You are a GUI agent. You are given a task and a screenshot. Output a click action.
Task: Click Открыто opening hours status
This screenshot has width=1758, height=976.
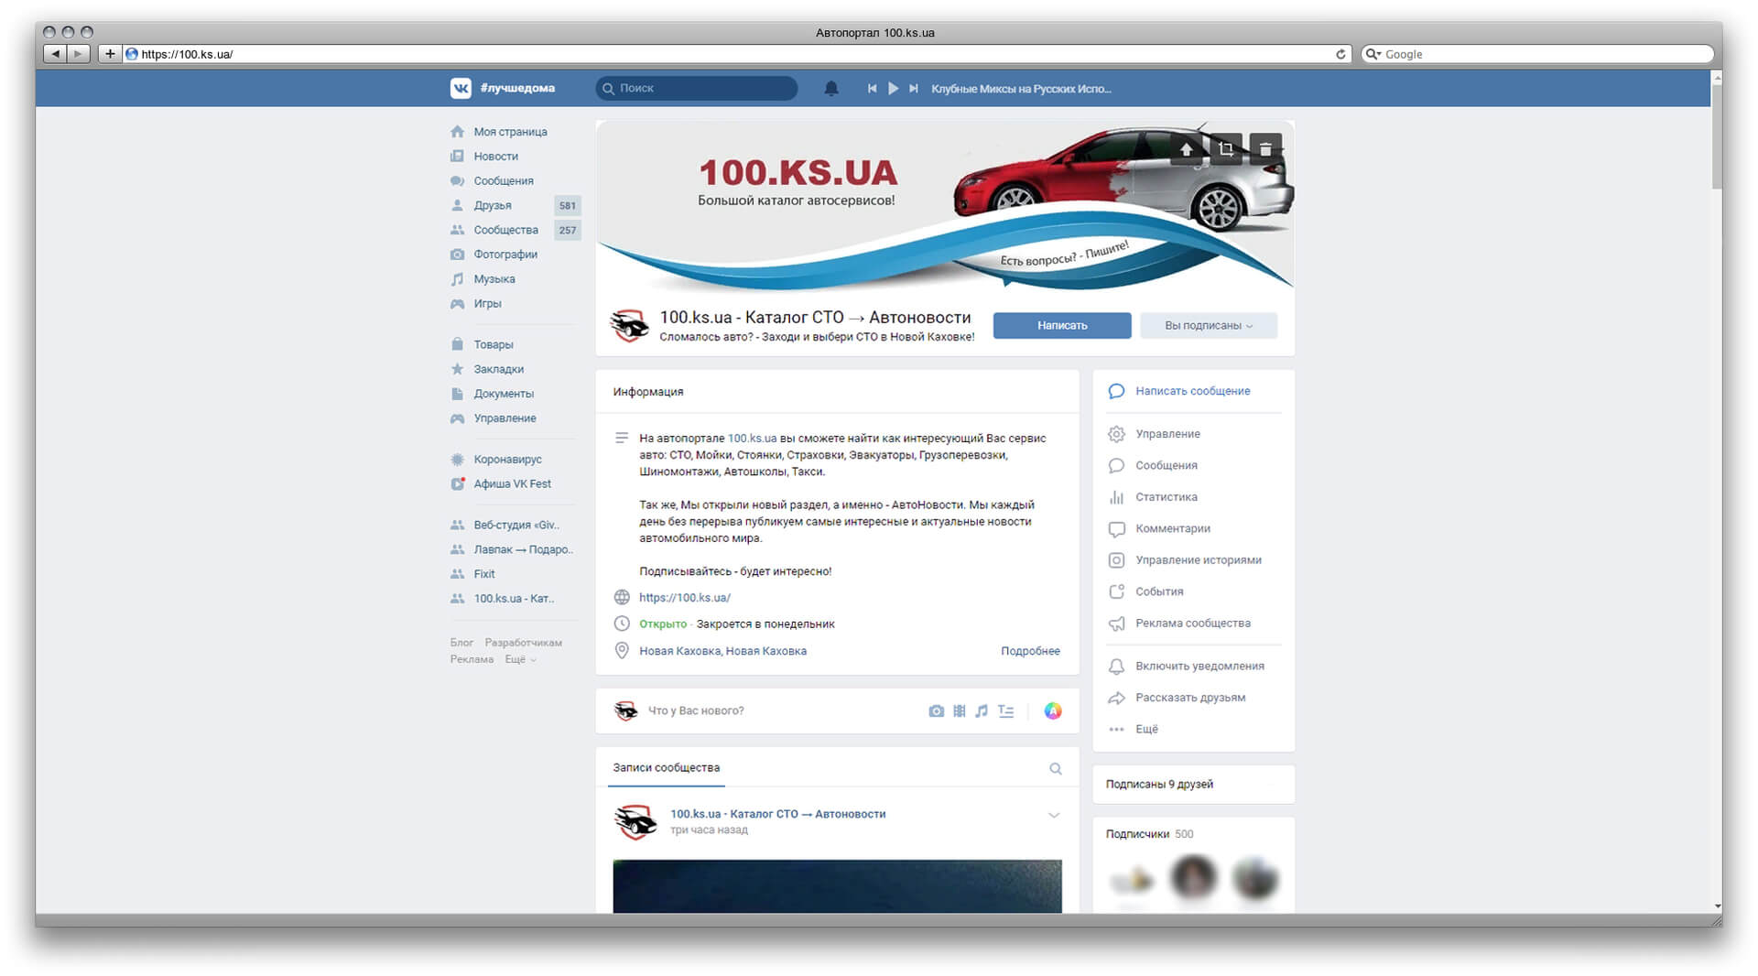pos(663,624)
